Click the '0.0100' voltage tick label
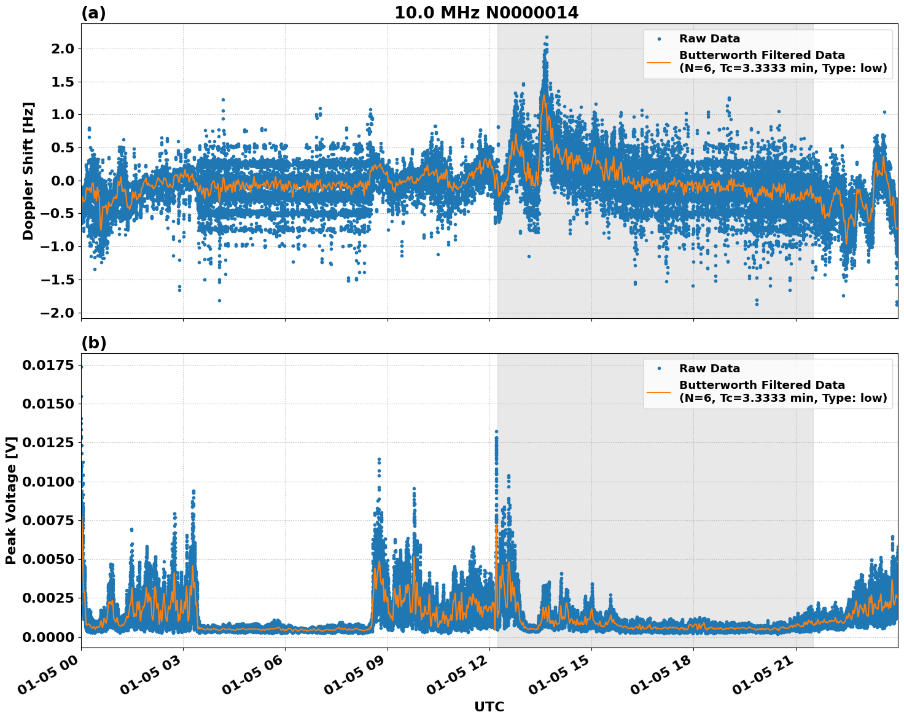The image size is (904, 720). coord(48,482)
